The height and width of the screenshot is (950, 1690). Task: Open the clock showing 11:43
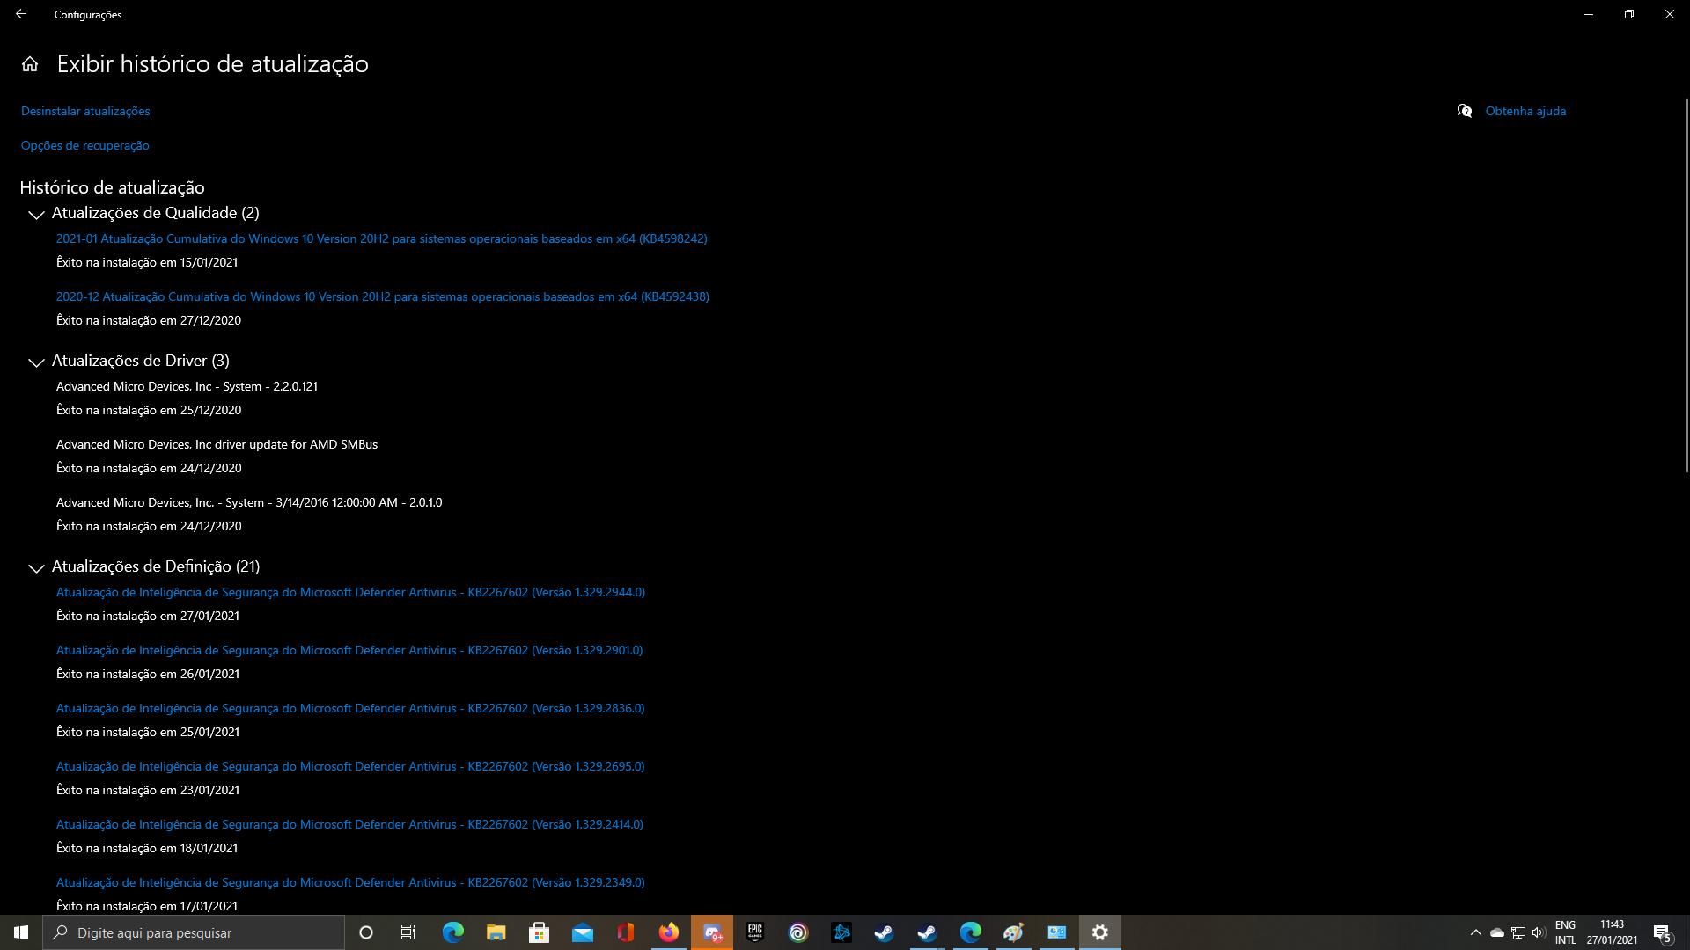pyautogui.click(x=1612, y=932)
